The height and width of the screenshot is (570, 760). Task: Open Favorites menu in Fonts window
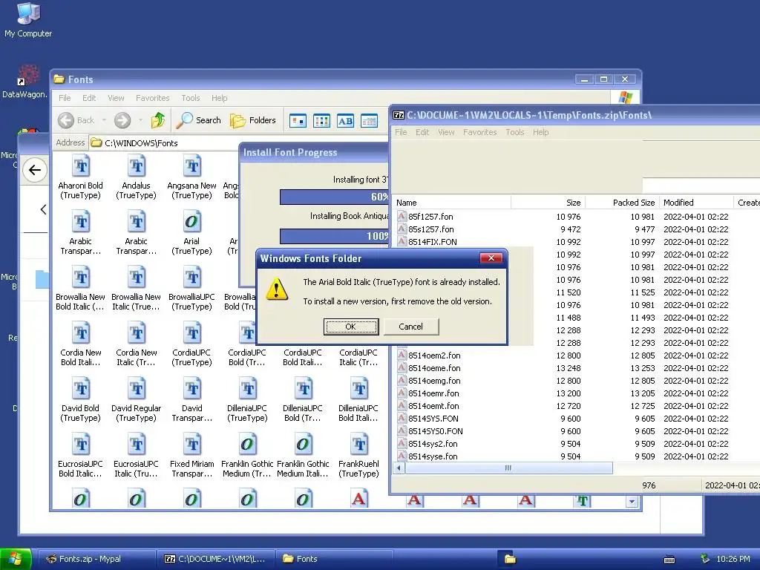[x=153, y=98]
